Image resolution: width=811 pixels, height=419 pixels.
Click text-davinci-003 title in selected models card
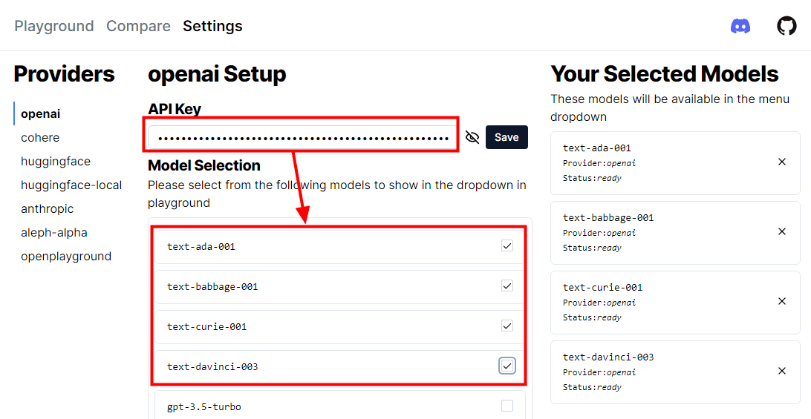click(608, 357)
